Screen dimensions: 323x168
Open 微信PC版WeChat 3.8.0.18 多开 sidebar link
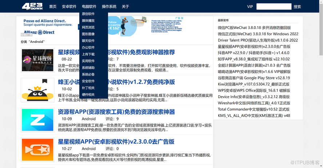(254, 28)
